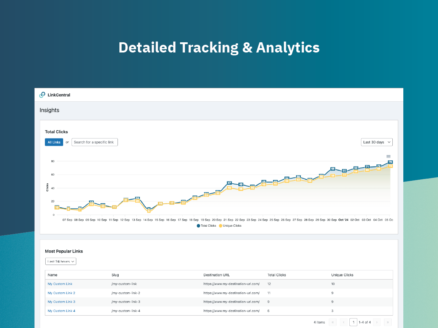Select the All Links button

coord(54,142)
